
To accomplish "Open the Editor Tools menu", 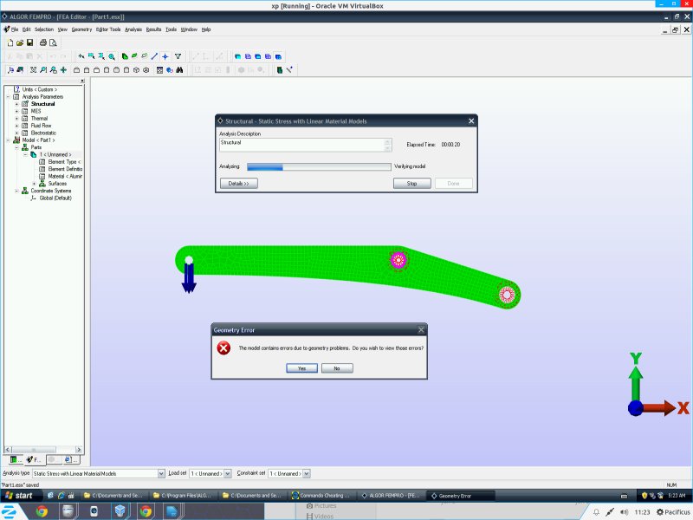I will pos(108,29).
